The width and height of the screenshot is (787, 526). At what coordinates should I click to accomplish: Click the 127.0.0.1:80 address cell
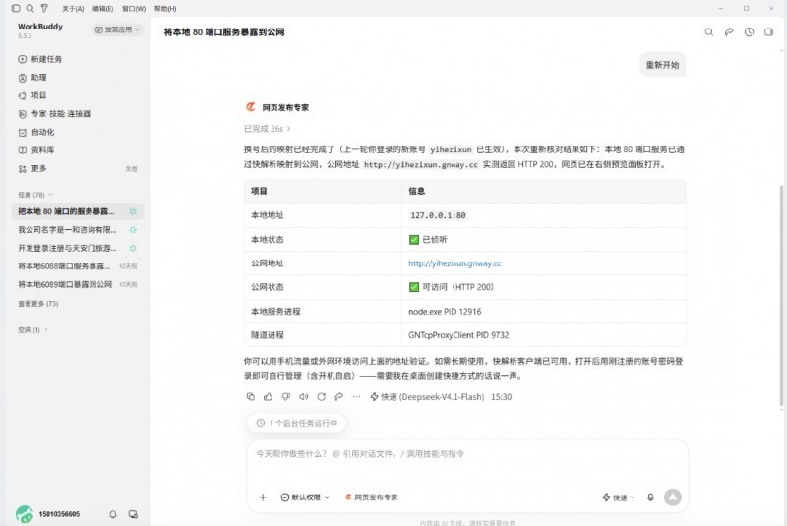(x=438, y=215)
